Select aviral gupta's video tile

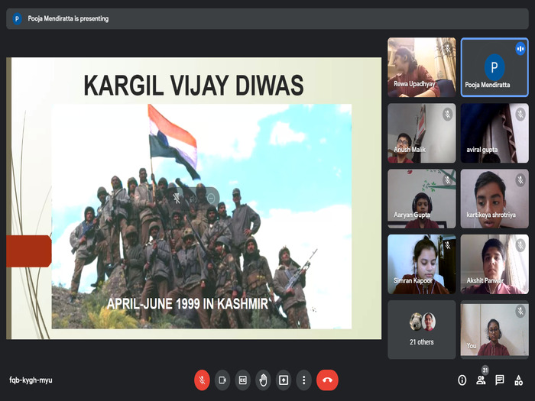tap(494, 133)
